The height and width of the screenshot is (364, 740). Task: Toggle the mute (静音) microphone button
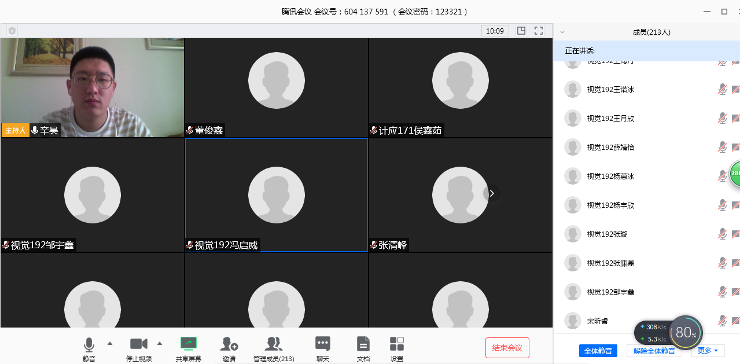coord(89,345)
